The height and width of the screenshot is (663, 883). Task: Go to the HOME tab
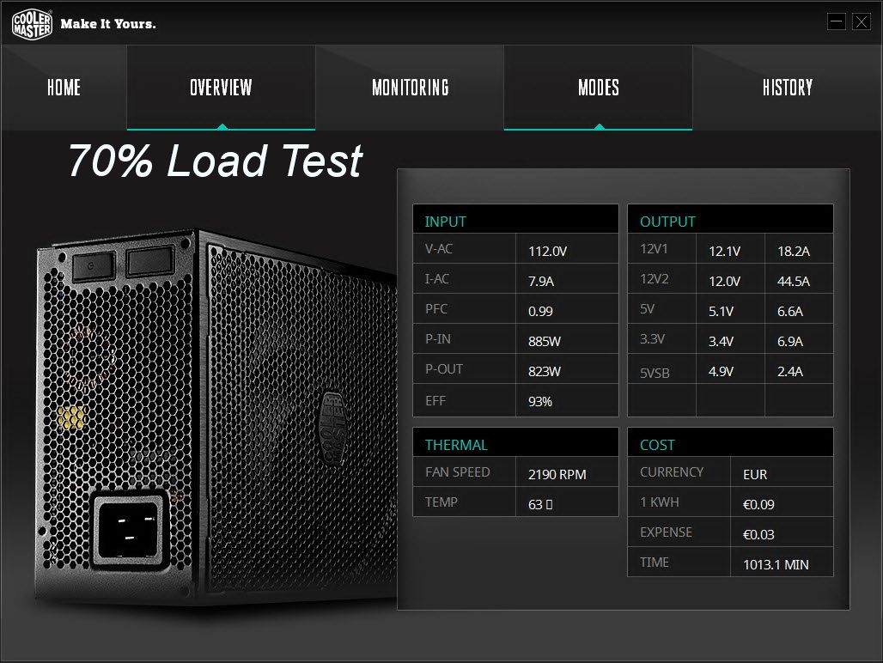[64, 88]
